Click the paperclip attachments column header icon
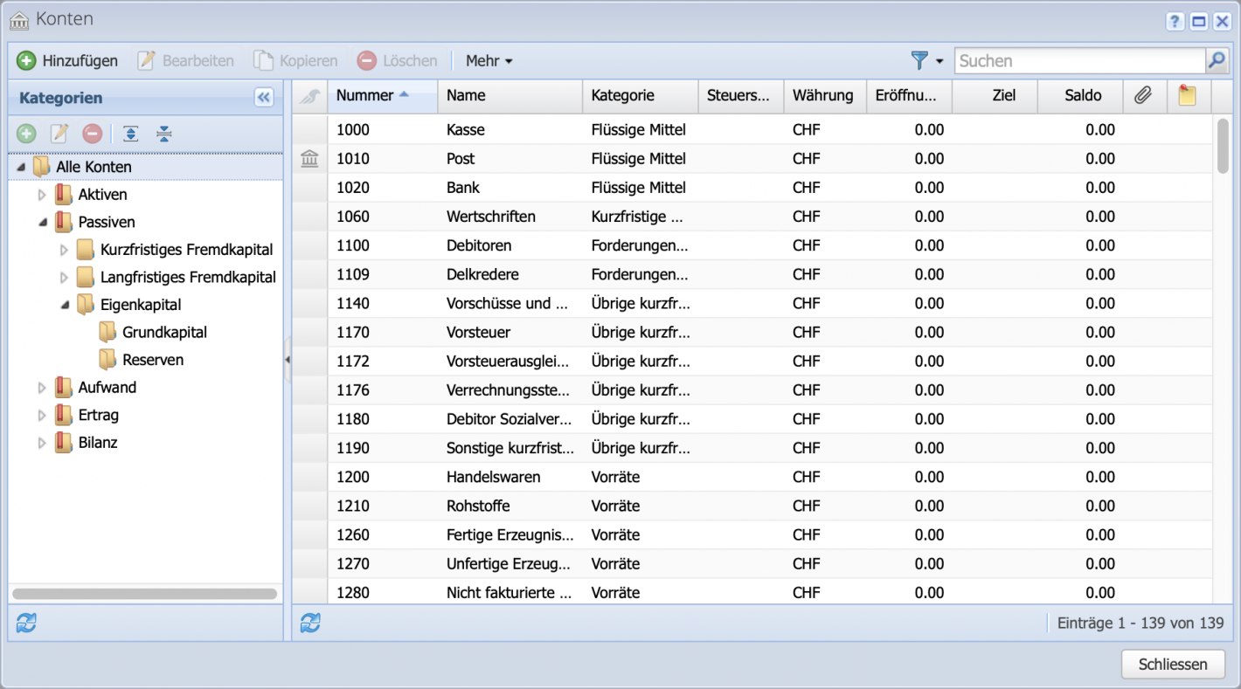The image size is (1241, 689). [1145, 96]
